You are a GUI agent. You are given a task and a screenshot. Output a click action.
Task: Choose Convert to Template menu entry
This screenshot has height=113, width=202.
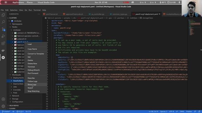pyautogui.click(x=36, y=54)
